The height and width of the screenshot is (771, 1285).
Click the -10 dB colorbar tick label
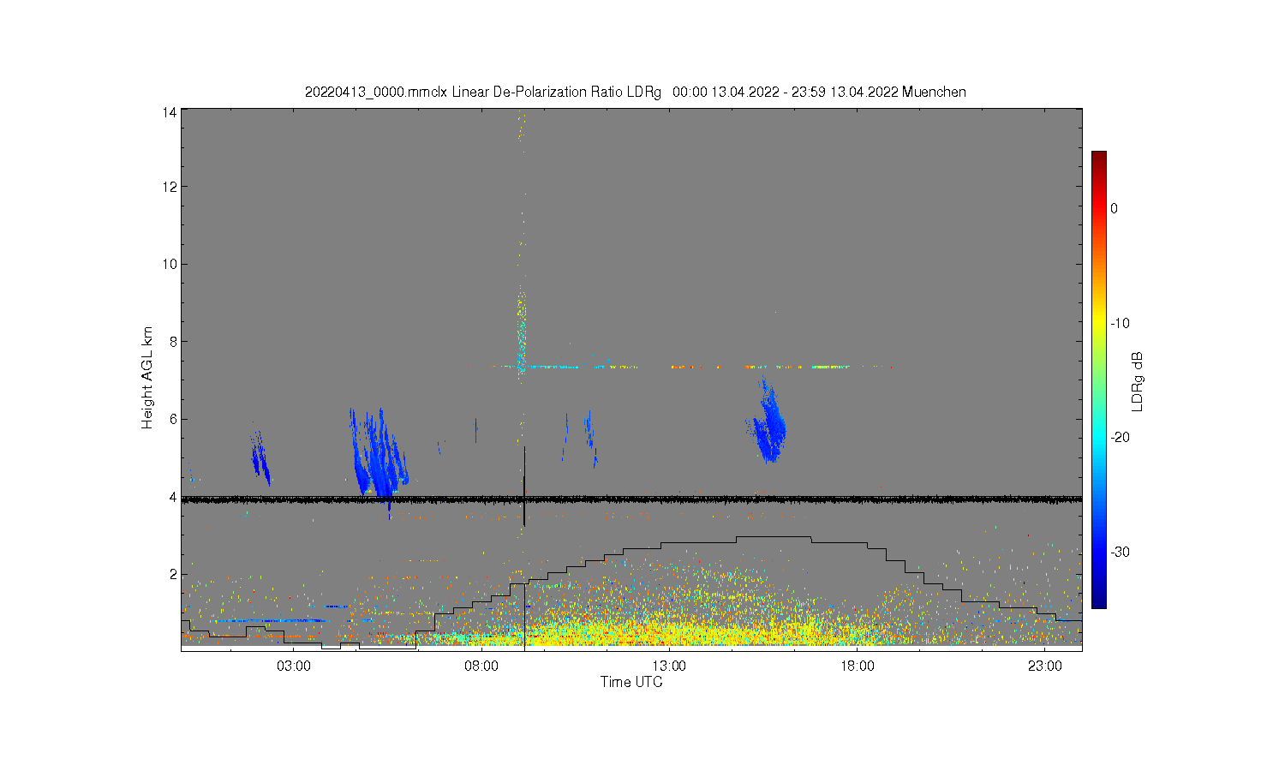coord(1120,323)
